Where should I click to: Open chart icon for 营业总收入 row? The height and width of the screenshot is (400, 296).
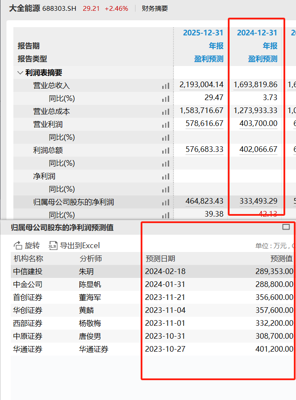pyautogui.click(x=166, y=86)
